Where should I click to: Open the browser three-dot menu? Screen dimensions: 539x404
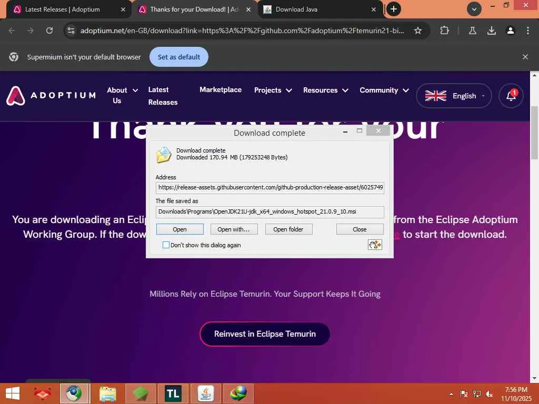(527, 31)
